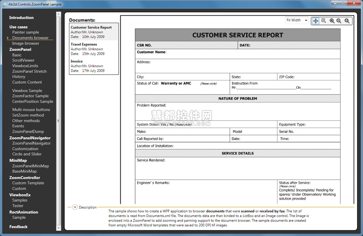Select the rectangle zoom tool icon

(x=323, y=21)
